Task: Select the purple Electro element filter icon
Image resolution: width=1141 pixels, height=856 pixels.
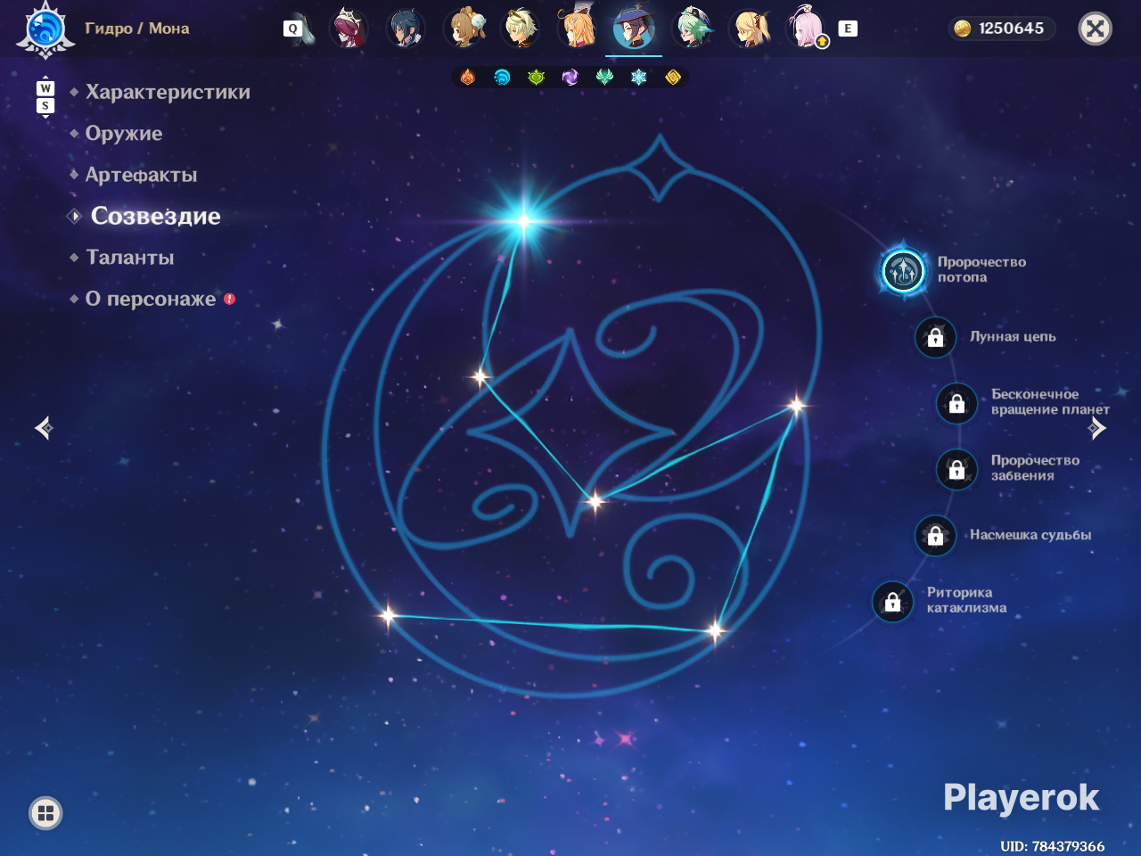Action: point(570,78)
